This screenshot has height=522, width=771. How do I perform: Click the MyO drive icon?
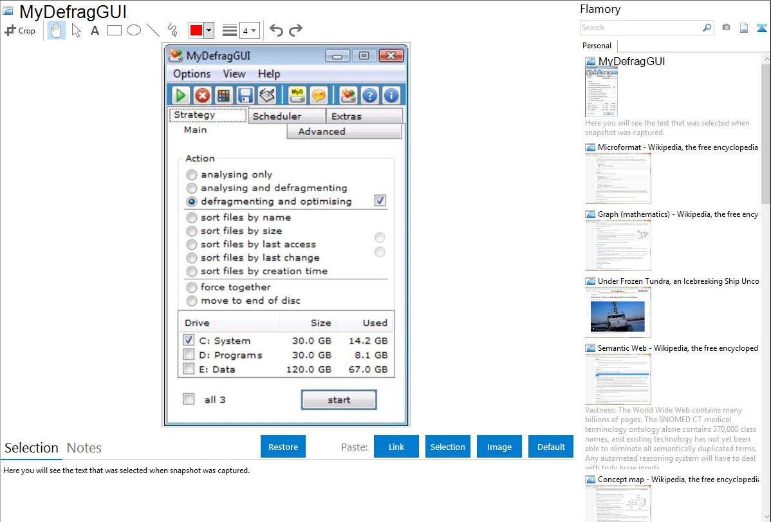297,95
